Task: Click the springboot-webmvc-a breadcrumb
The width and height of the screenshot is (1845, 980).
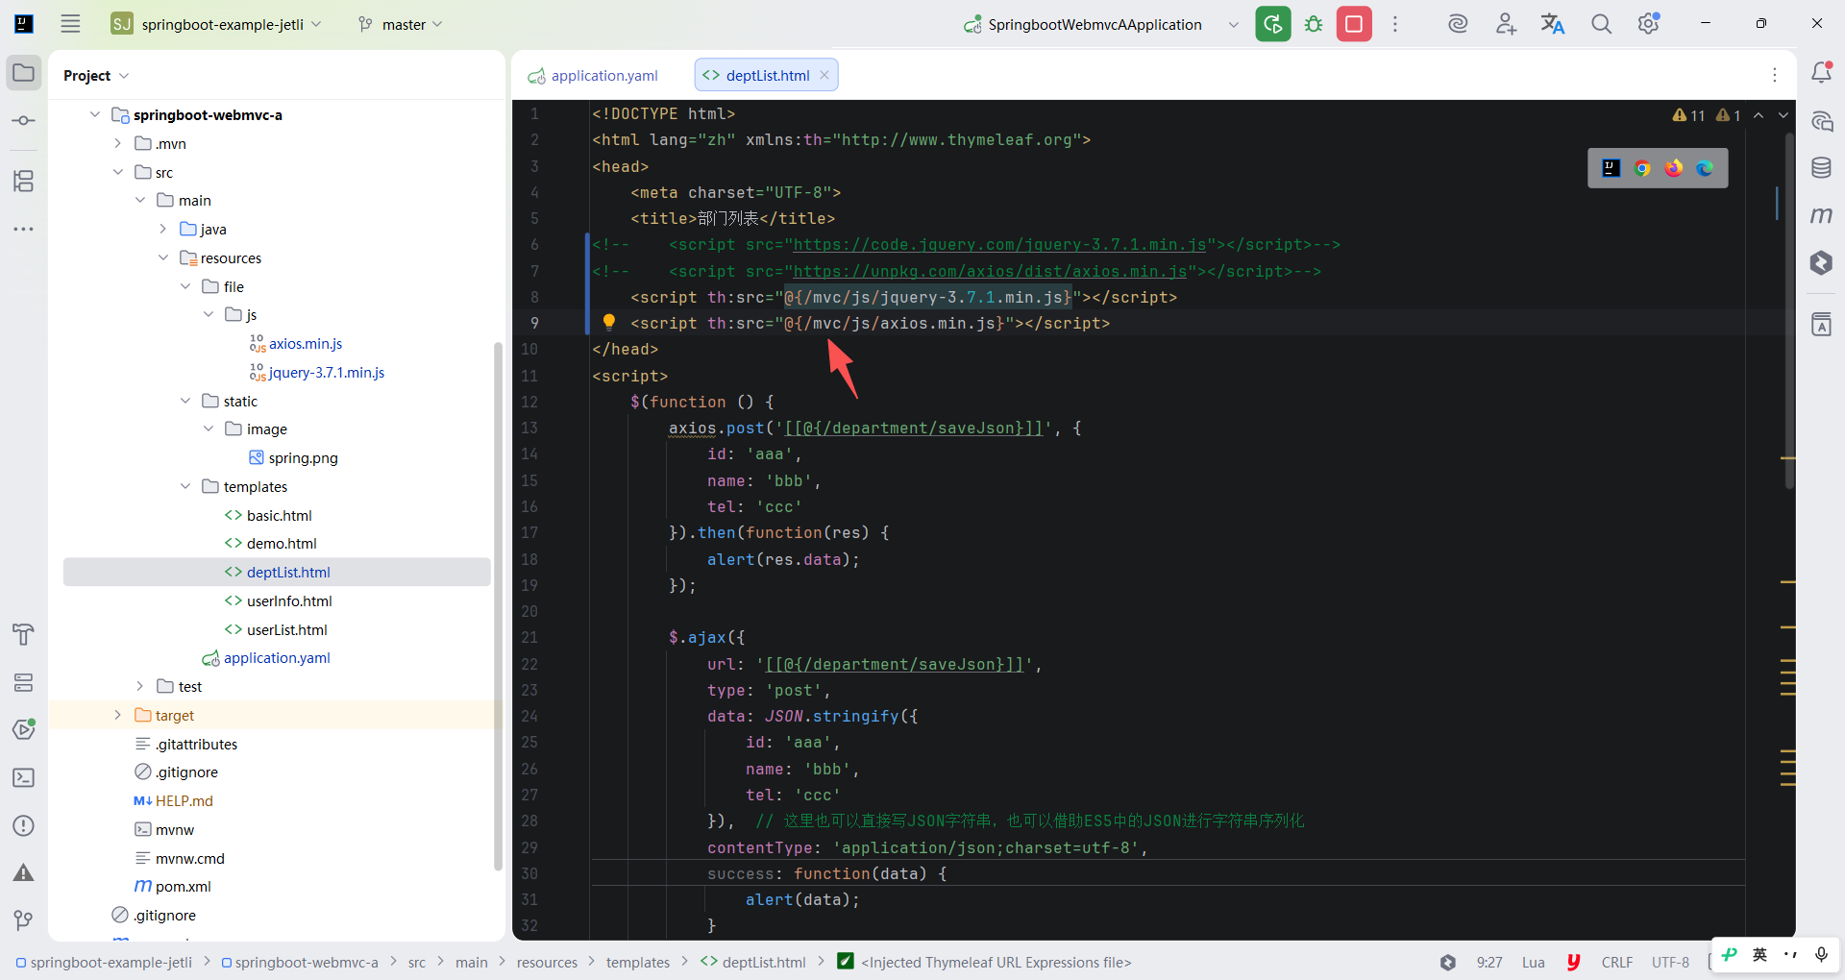Action: point(300,962)
